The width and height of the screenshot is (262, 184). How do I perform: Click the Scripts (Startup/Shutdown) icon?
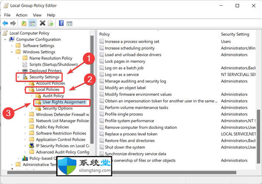click(25, 64)
